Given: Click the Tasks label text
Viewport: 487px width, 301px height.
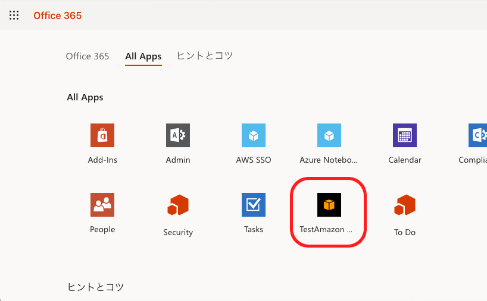Looking at the screenshot, I should click(254, 230).
